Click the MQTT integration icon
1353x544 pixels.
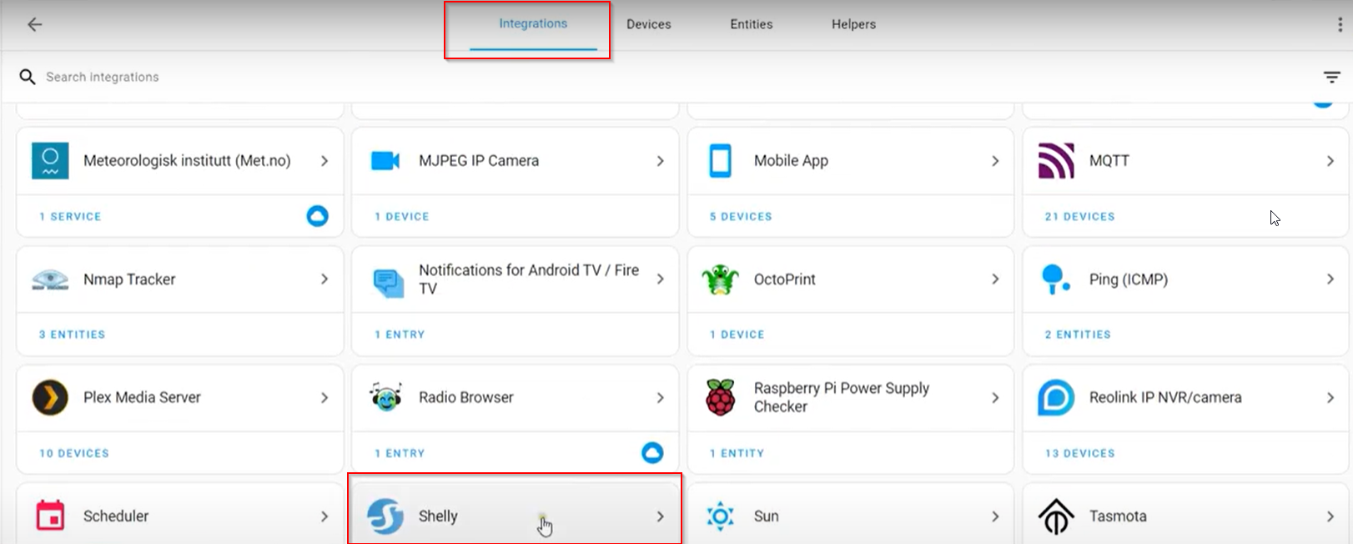click(x=1055, y=161)
